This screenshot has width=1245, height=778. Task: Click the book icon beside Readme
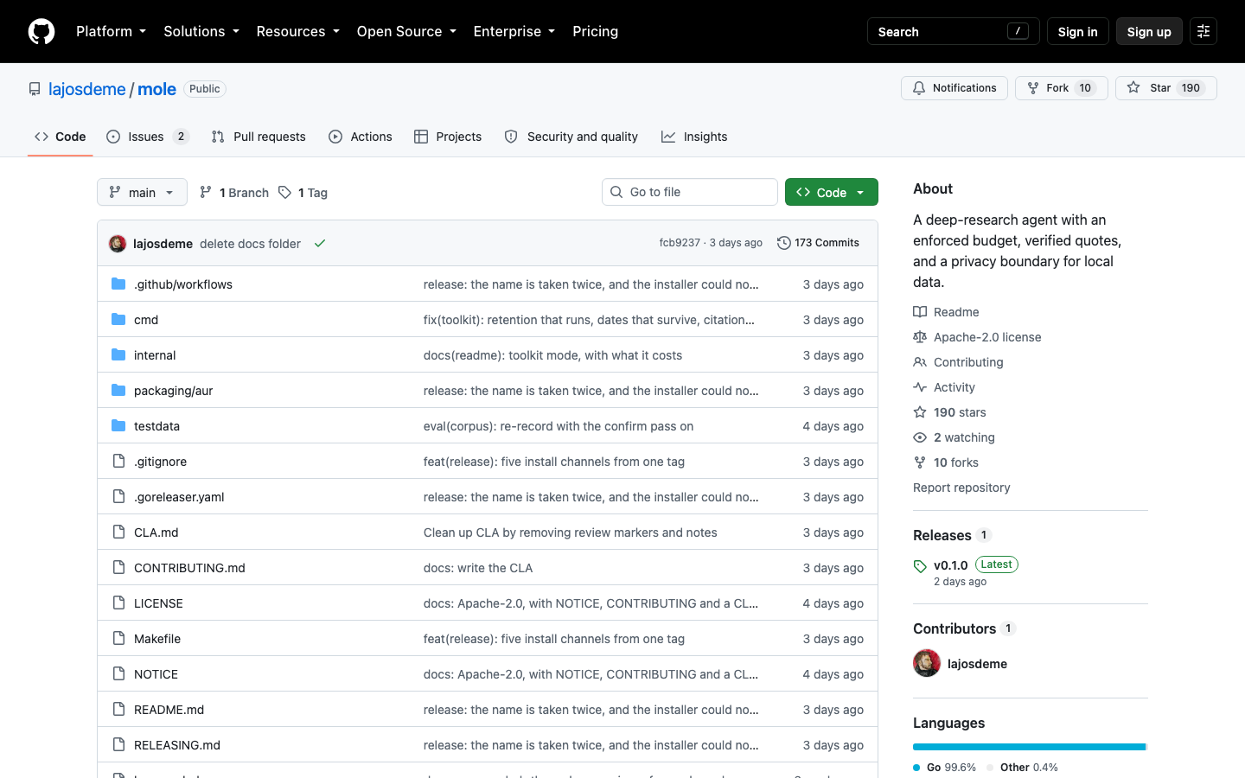coord(920,312)
